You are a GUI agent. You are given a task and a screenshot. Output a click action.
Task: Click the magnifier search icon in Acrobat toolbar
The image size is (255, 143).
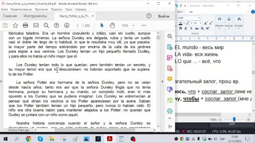click(x=46, y=25)
